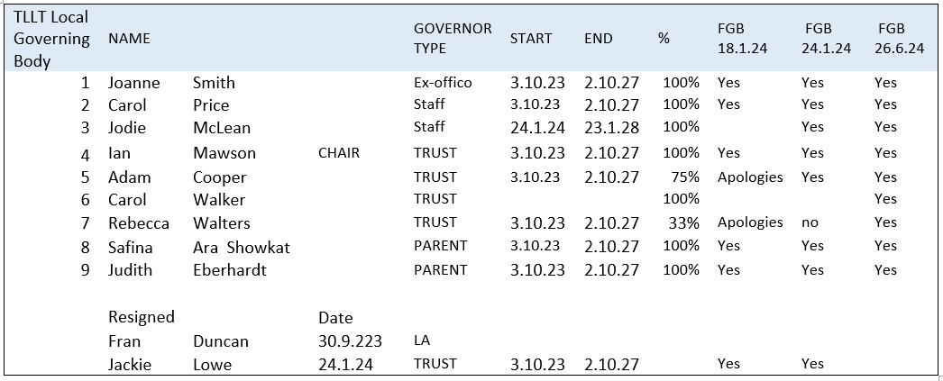The width and height of the screenshot is (943, 381).
Task: Select Jodie McLean's start date 24.1.24
Action: click(537, 127)
